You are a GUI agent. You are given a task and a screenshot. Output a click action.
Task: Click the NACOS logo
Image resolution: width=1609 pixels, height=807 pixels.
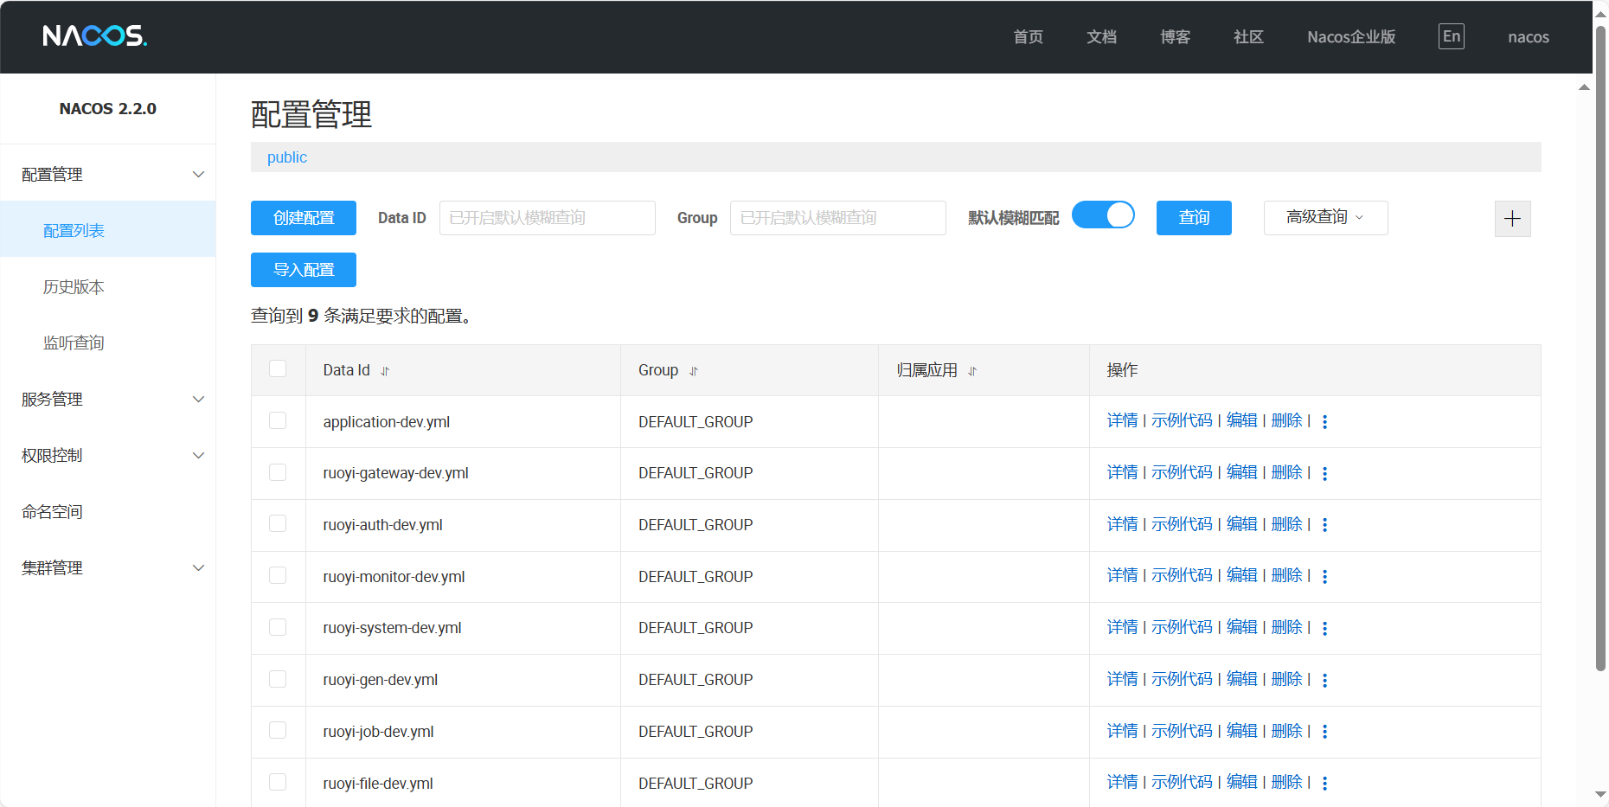coord(95,35)
